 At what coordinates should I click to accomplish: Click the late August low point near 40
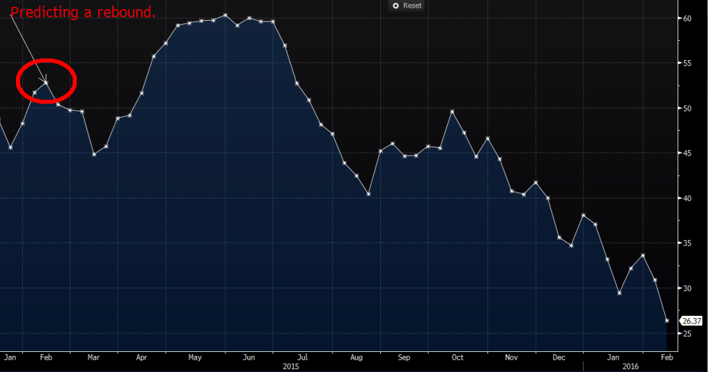tap(369, 194)
